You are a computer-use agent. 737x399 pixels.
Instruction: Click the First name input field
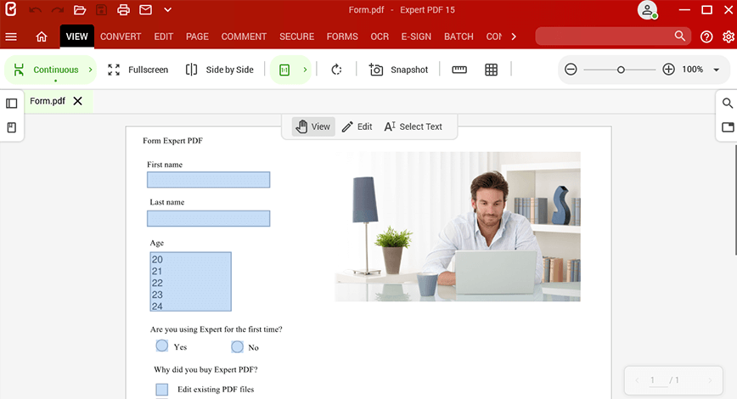click(x=208, y=179)
